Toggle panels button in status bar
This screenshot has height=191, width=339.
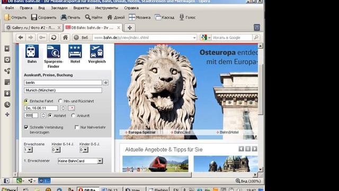coord(7,180)
